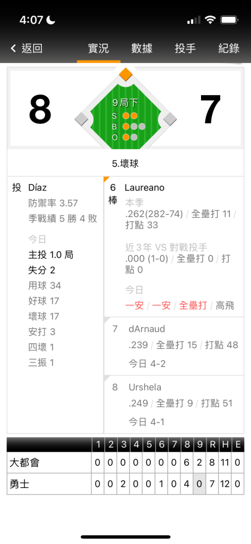
Task: Tap the back chevron icon
Action: click(14, 48)
